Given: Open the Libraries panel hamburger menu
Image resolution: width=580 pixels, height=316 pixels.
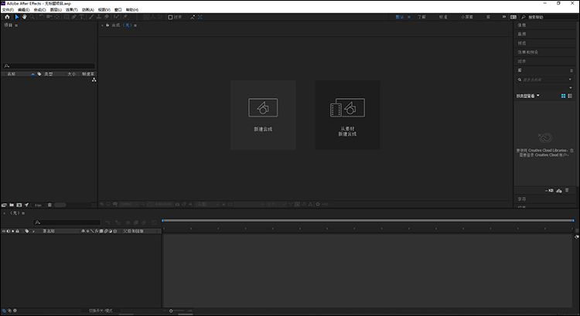Looking at the screenshot, I should click(x=571, y=70).
